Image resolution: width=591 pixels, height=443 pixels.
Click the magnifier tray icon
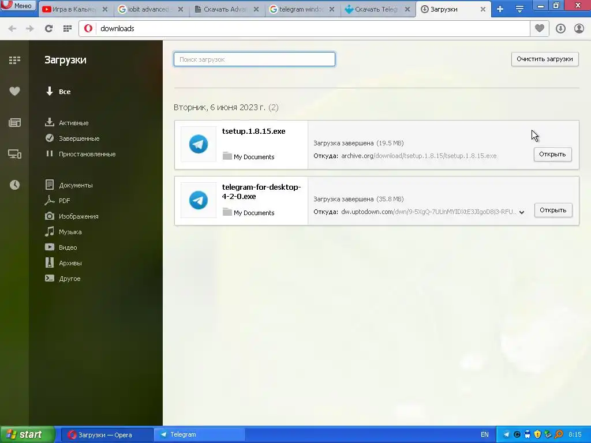559,435
